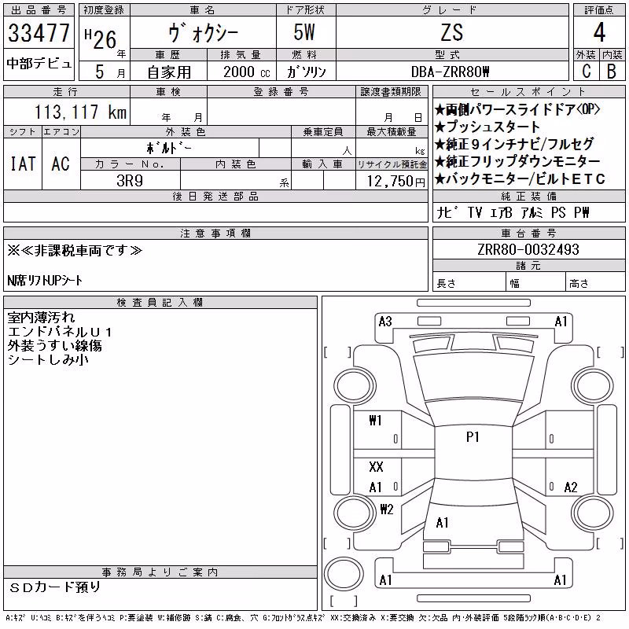Screen dimensions: 629x629
Task: Select the line "★純正フリップダウンモニター"
Action: click(517, 161)
